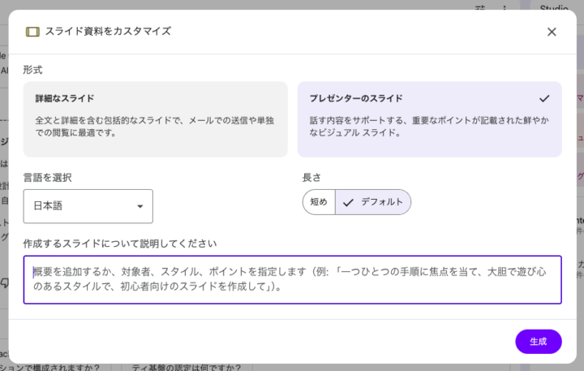Open the 日本語 language dropdown
This screenshot has height=371, width=584.
pyautogui.click(x=88, y=206)
